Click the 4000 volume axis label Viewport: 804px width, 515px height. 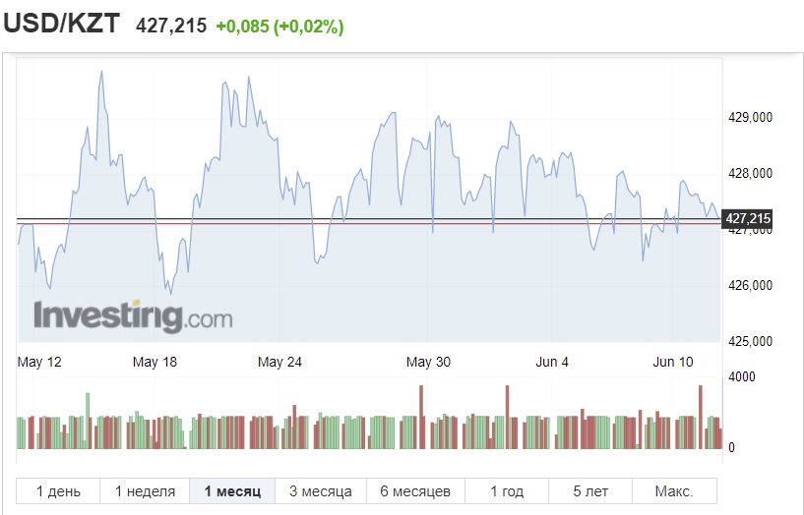[x=741, y=377]
